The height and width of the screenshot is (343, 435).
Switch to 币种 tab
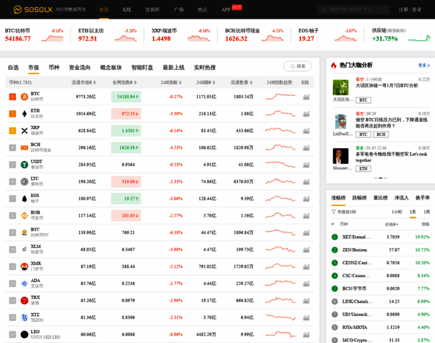[54, 67]
